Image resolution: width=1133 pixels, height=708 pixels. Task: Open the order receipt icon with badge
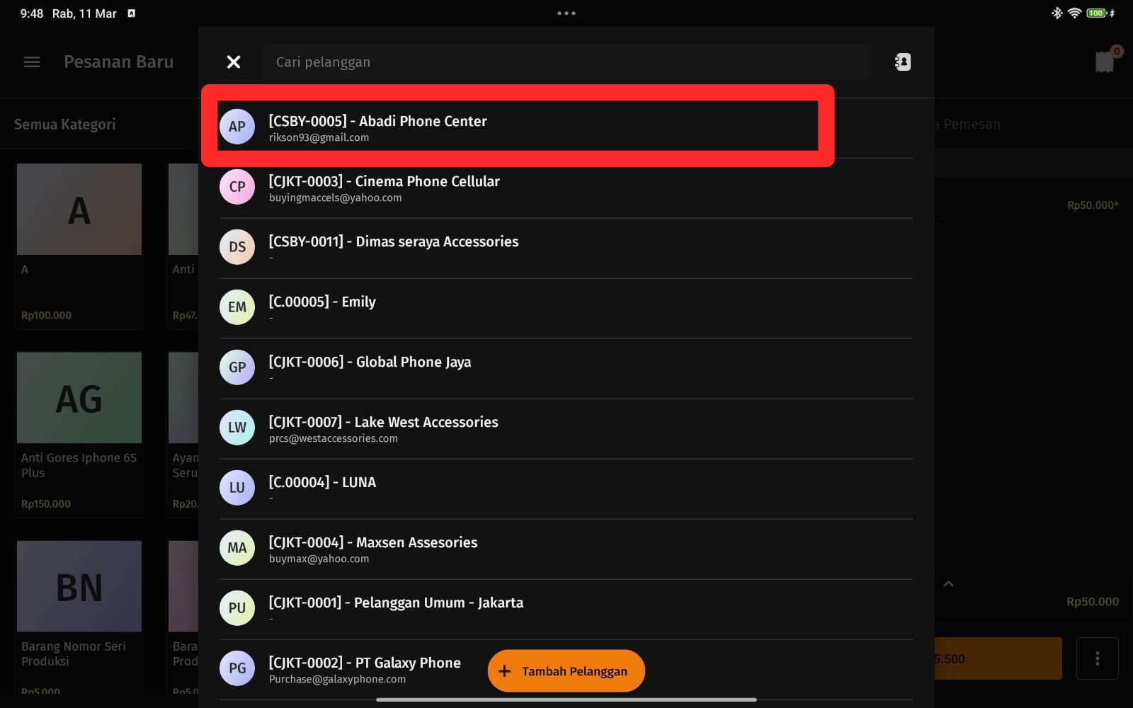click(x=1105, y=62)
